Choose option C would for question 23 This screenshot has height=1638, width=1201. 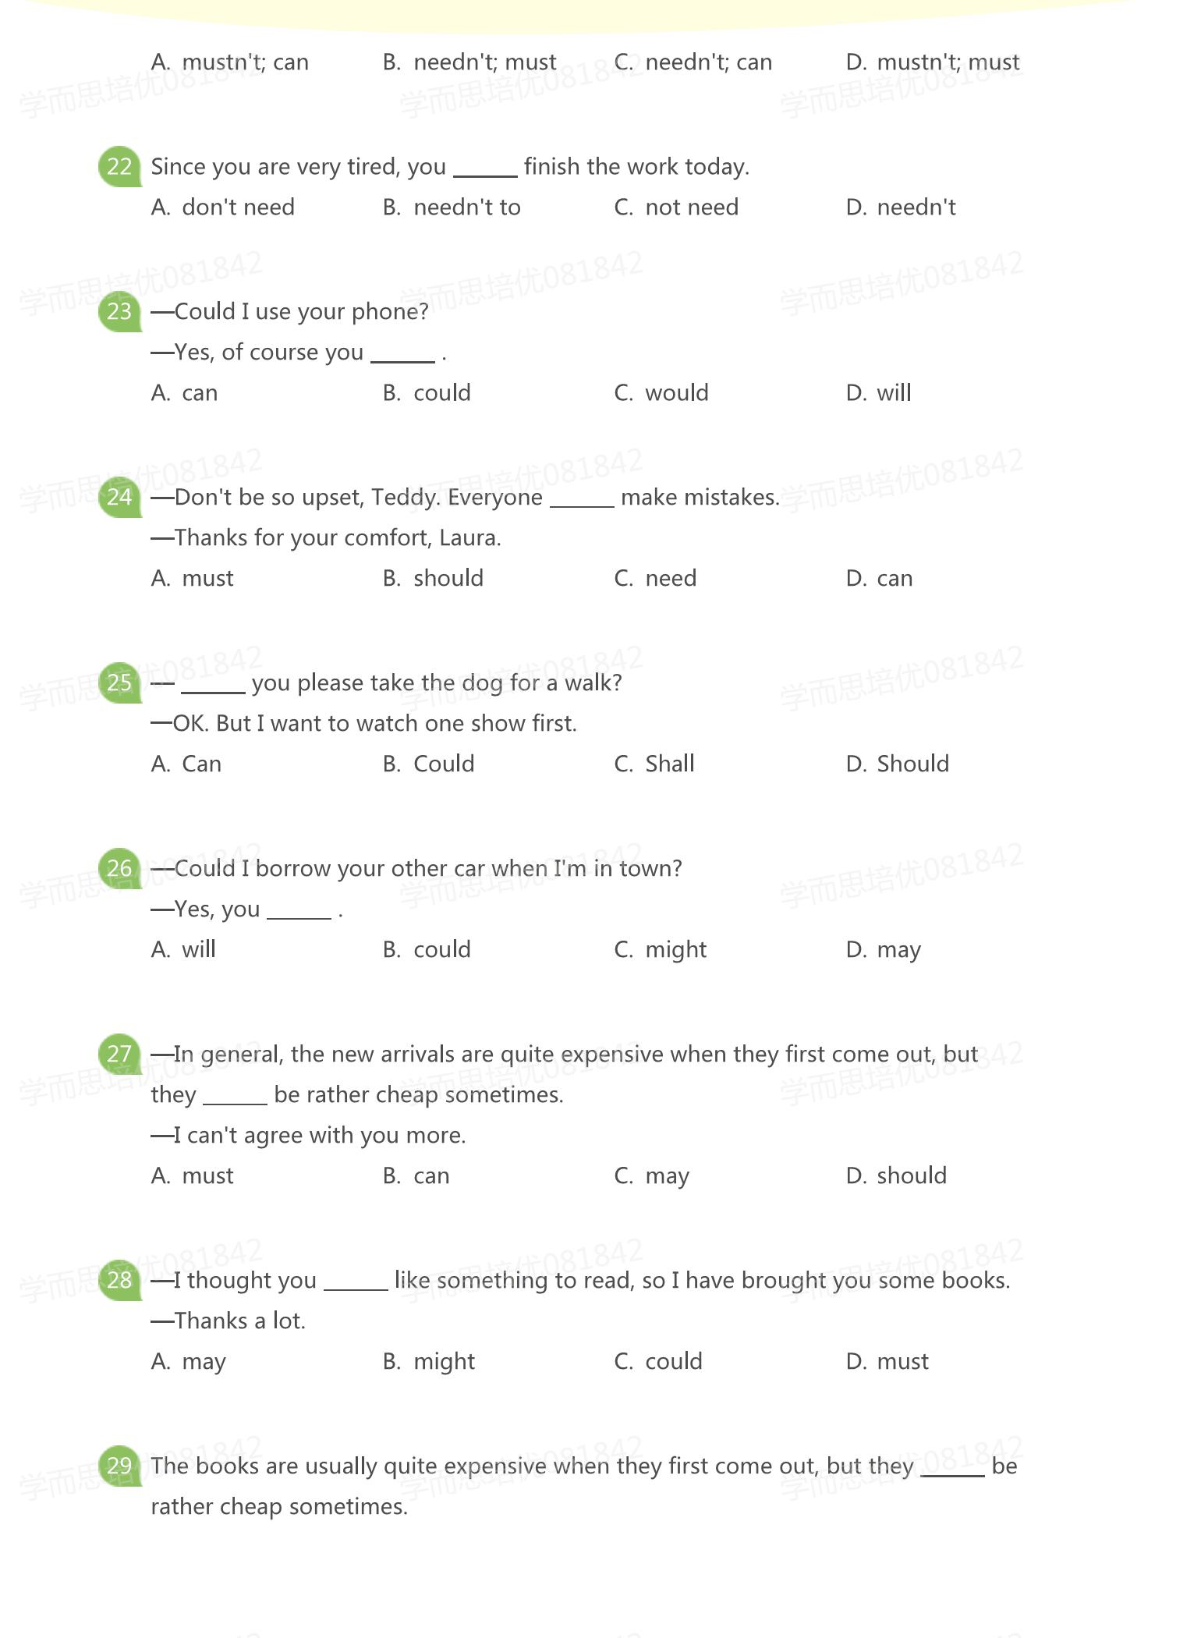[x=661, y=393]
